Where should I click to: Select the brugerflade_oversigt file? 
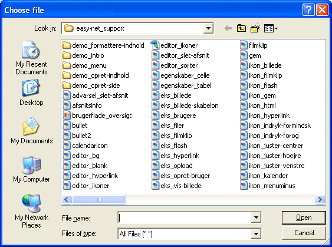coord(97,116)
